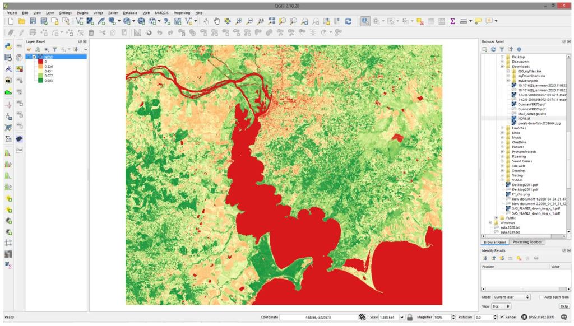Click the Coordinate input field

tap(318, 317)
